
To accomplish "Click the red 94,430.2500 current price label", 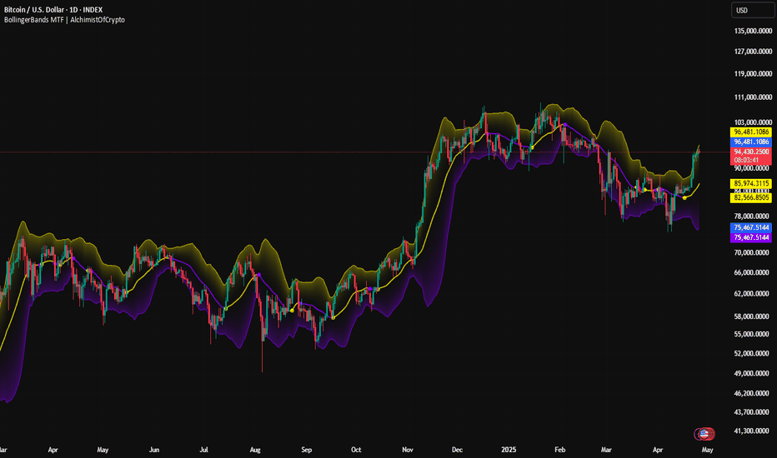I will pos(750,152).
